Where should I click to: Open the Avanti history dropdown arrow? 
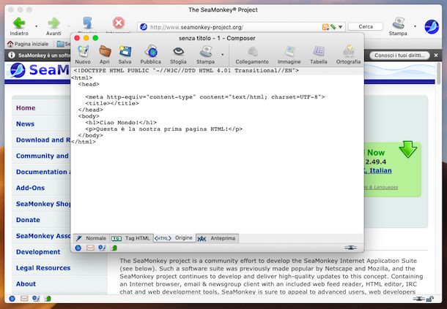[x=69, y=26]
